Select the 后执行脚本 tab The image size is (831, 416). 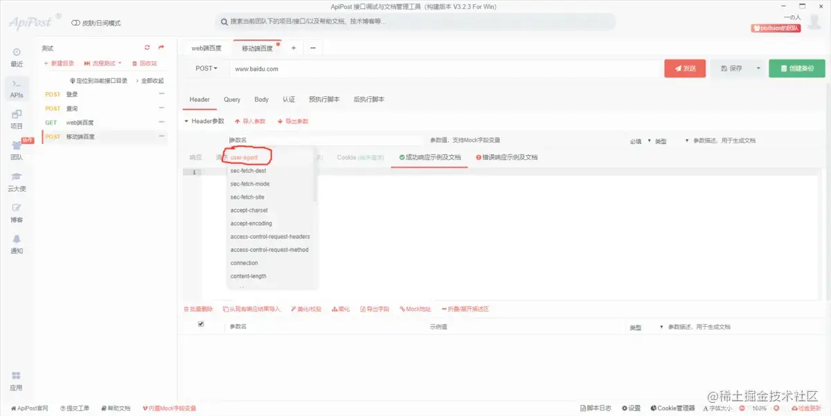click(x=369, y=100)
